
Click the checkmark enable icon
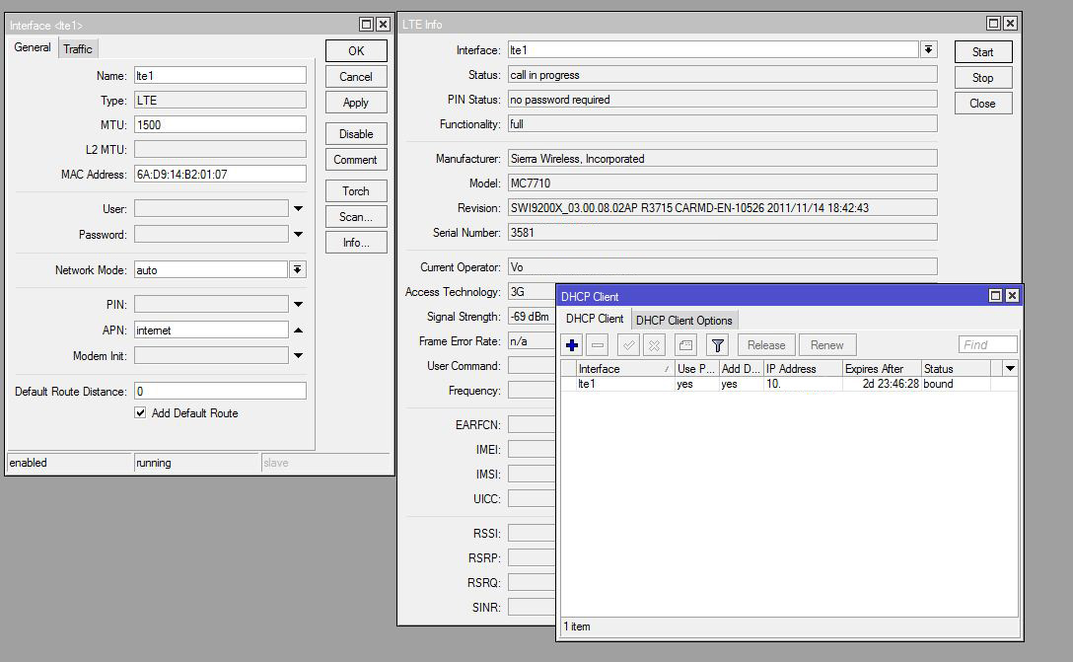point(628,345)
